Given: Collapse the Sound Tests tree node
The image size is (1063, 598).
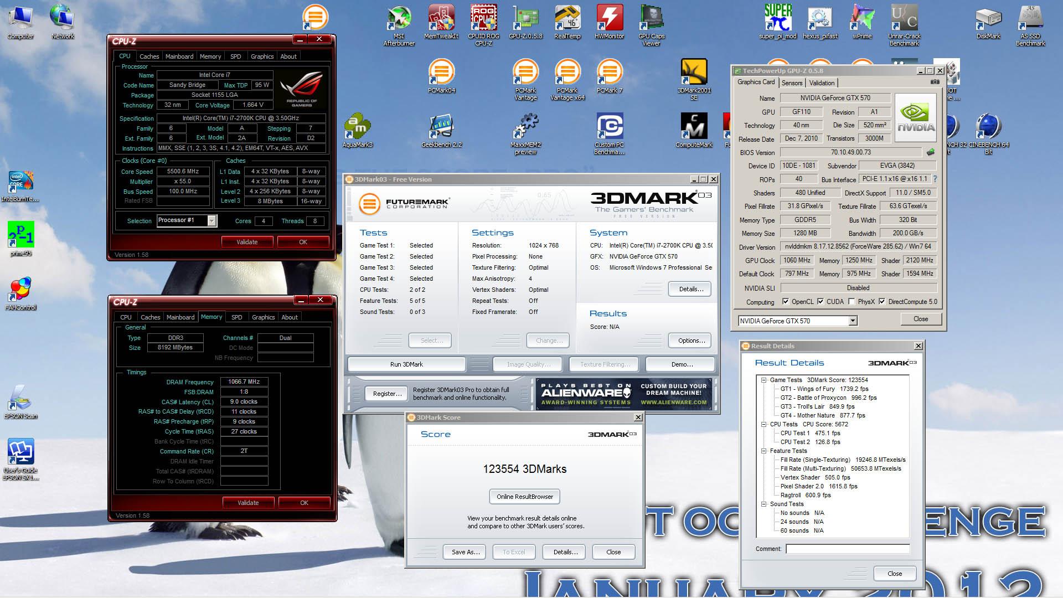Looking at the screenshot, I should point(763,504).
